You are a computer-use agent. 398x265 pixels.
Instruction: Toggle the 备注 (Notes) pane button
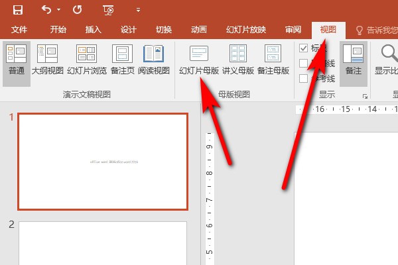tap(353, 60)
